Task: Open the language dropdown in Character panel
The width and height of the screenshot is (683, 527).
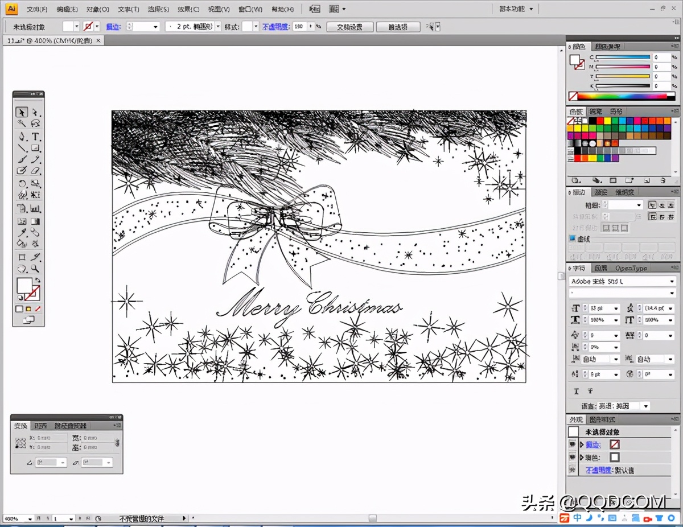Action: coord(645,406)
